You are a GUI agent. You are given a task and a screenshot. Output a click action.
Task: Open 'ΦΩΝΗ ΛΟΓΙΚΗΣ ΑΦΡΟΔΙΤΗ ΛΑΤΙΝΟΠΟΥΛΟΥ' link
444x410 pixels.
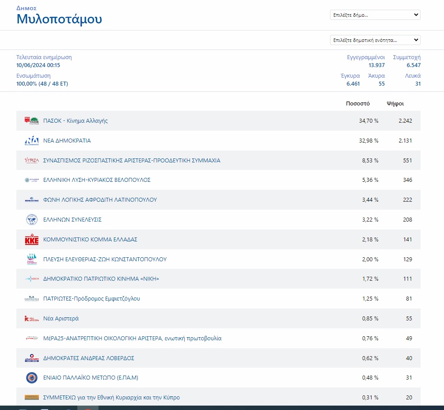(x=100, y=200)
